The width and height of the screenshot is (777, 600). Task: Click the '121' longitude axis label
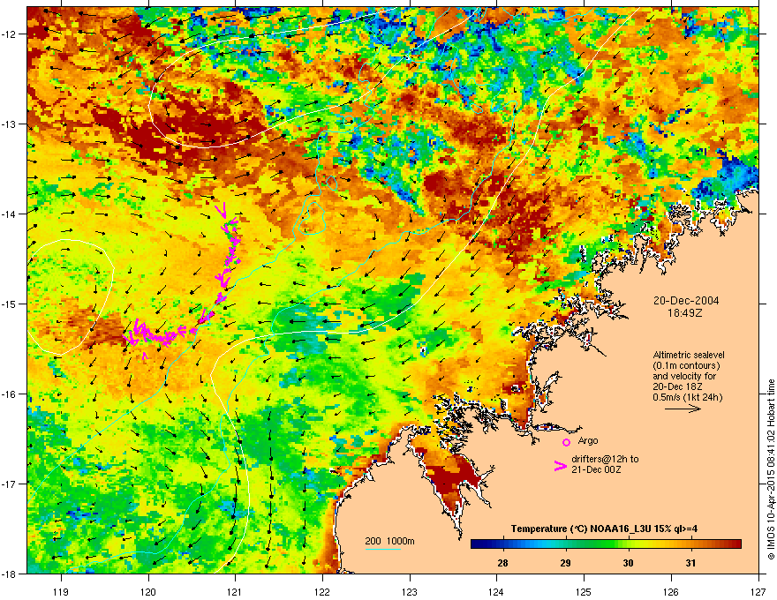(x=235, y=591)
